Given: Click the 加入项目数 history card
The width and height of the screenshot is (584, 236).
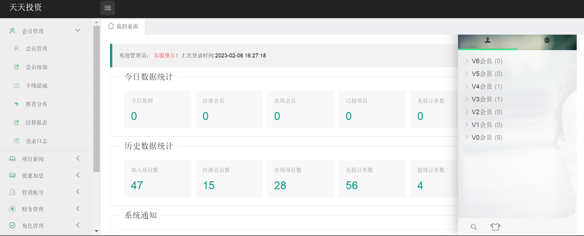Looking at the screenshot, I should [x=158, y=179].
